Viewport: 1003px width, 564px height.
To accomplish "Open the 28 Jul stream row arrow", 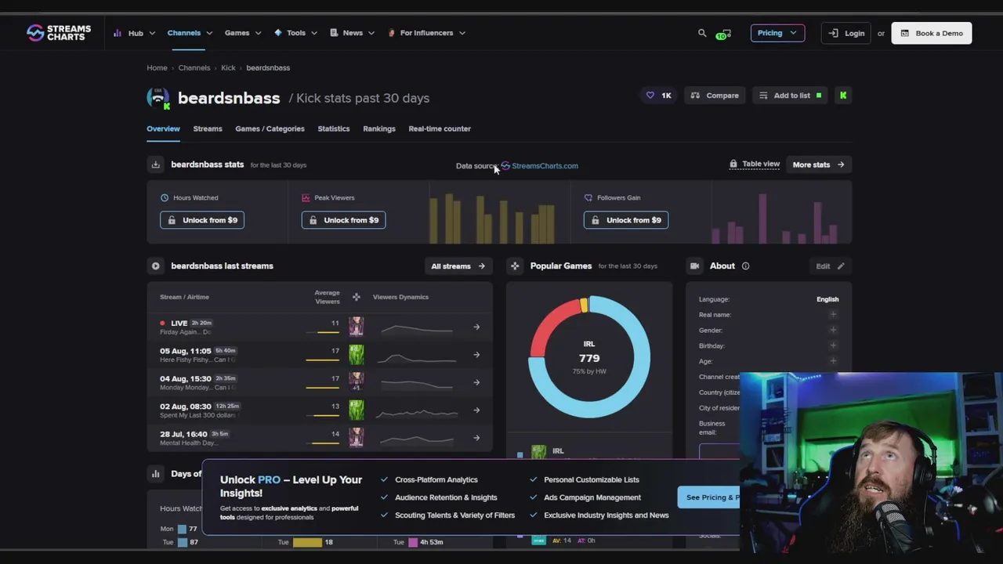I will pyautogui.click(x=476, y=438).
